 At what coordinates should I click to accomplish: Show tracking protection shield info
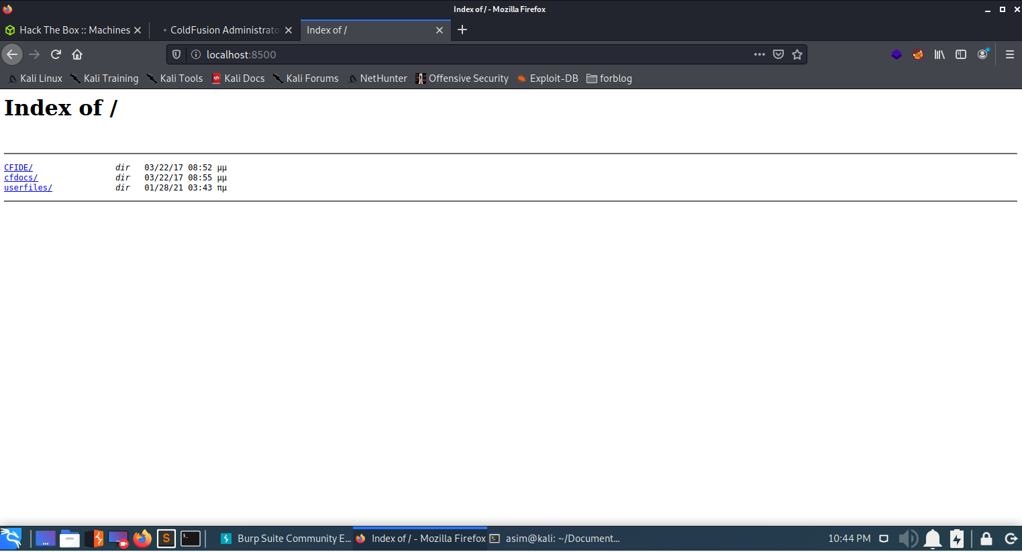click(x=176, y=54)
